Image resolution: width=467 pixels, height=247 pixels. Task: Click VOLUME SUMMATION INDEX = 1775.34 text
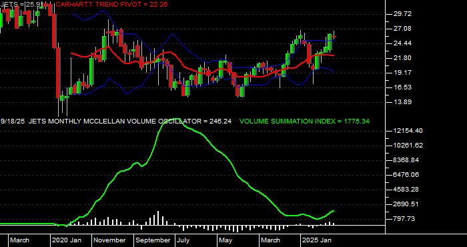point(304,121)
